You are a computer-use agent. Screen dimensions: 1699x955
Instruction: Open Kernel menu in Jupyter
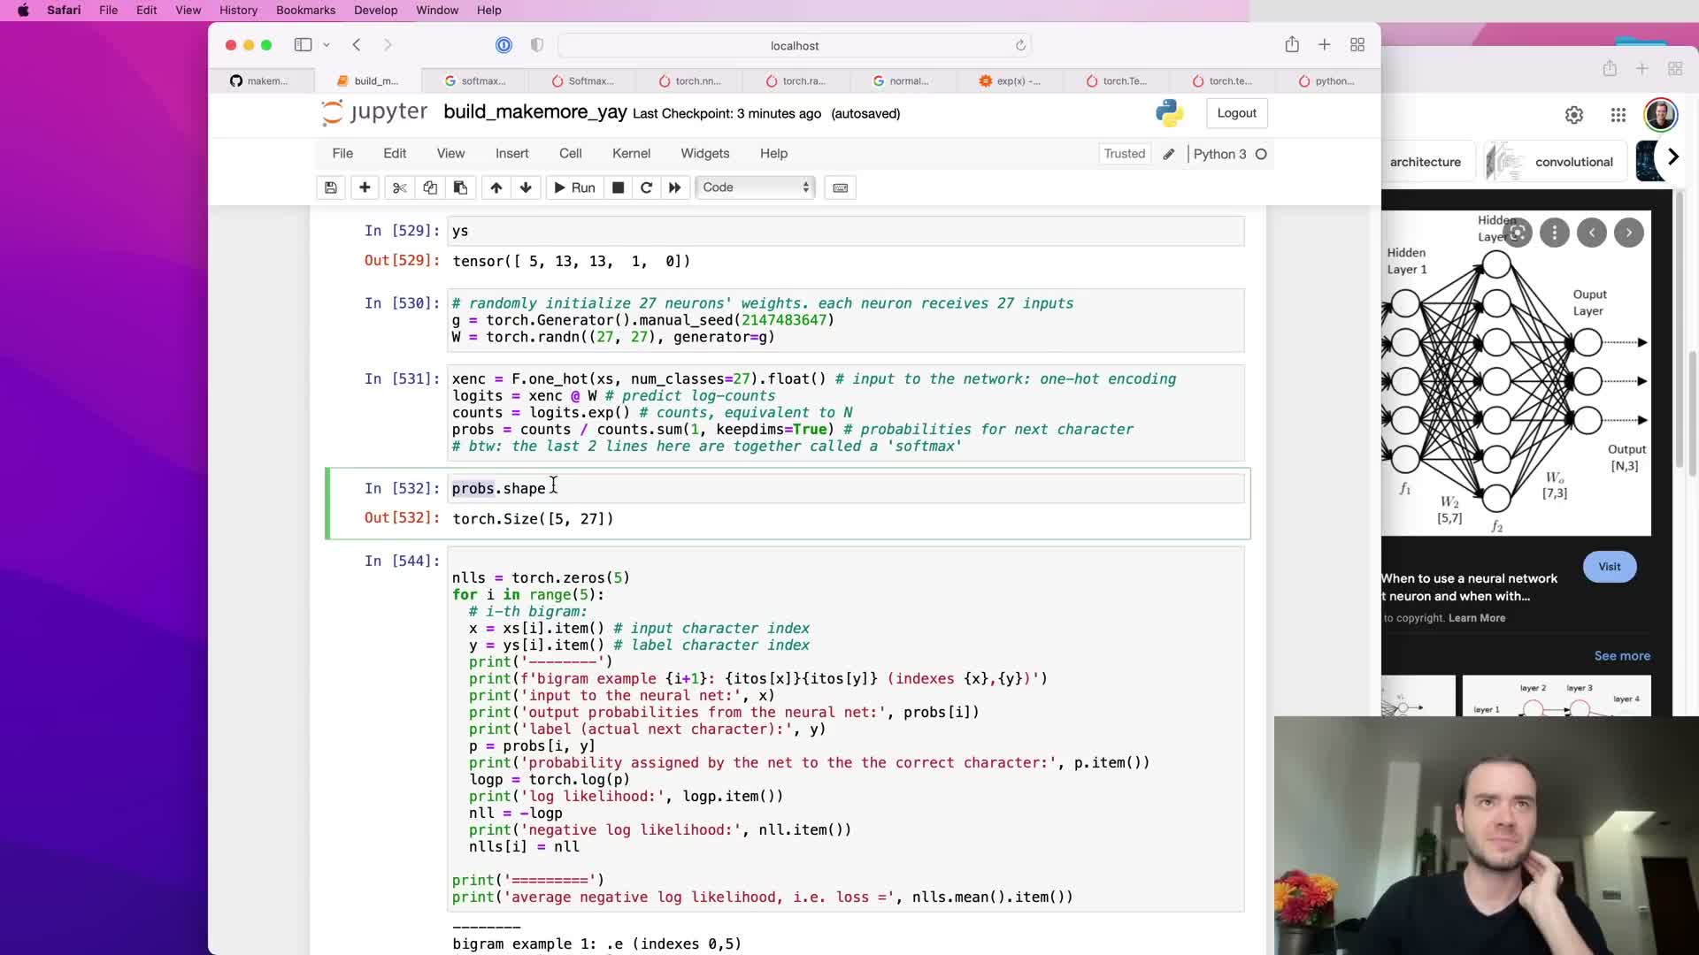[x=631, y=154]
